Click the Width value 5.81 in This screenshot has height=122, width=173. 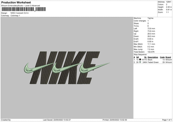[169, 10]
